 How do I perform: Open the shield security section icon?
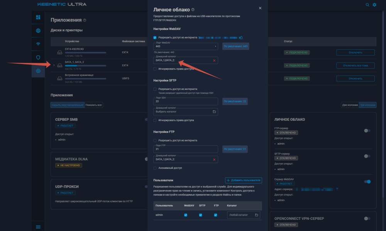click(38, 57)
